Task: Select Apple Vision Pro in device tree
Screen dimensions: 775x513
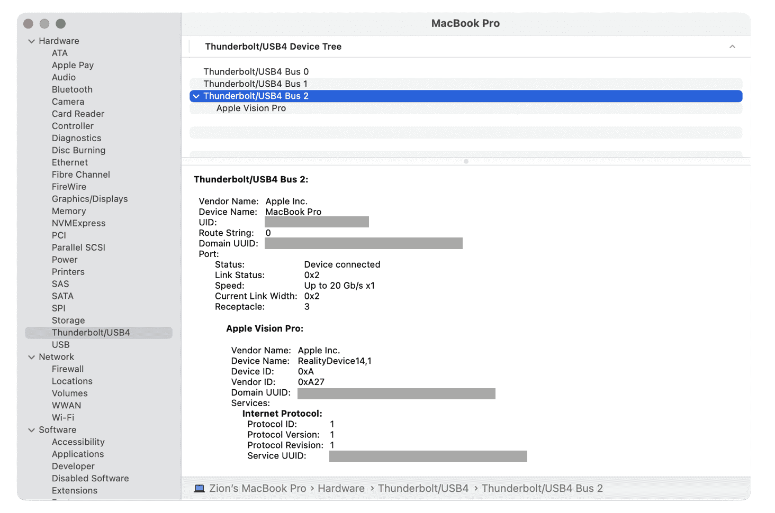Action: 251,108
